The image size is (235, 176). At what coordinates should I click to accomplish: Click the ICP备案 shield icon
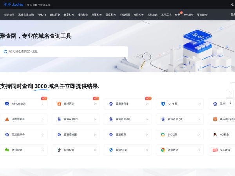(163, 104)
